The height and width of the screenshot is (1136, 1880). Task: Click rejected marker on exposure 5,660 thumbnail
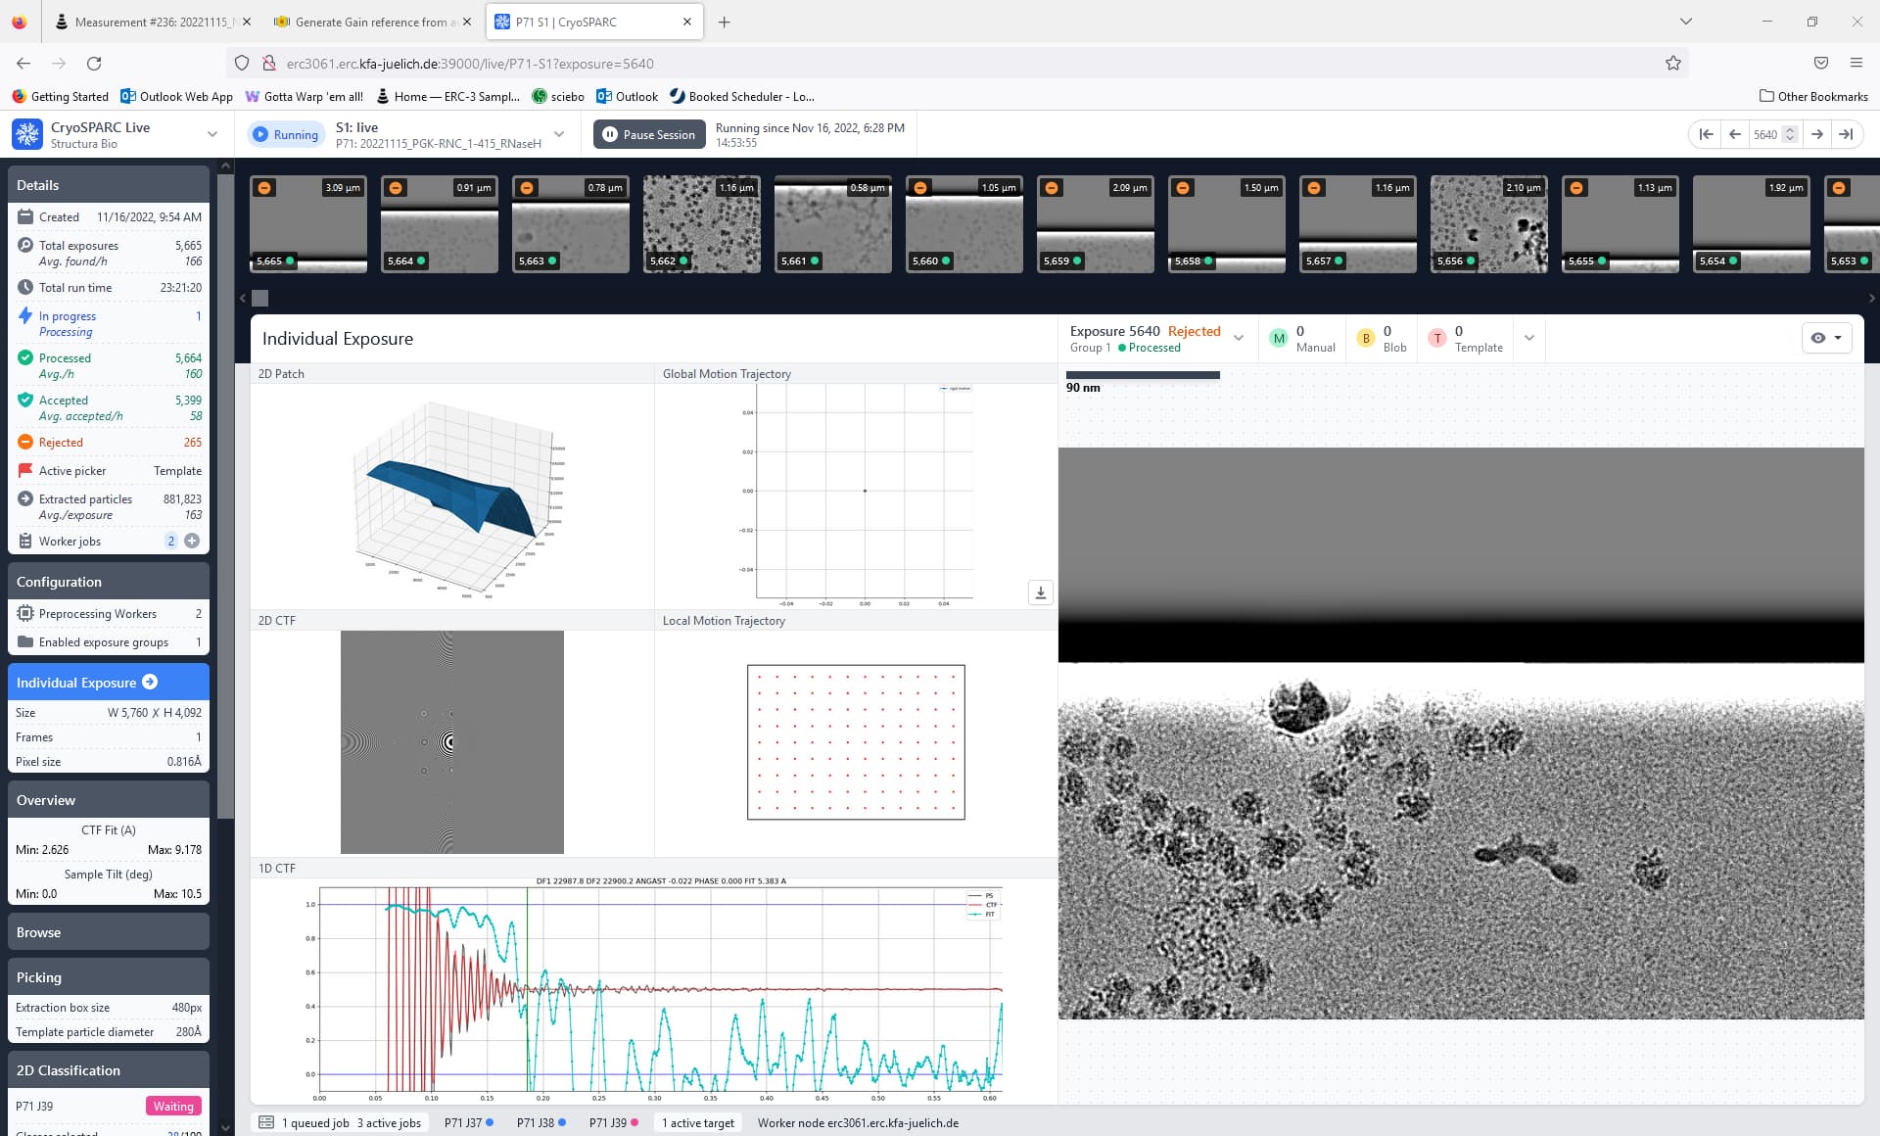click(x=920, y=187)
